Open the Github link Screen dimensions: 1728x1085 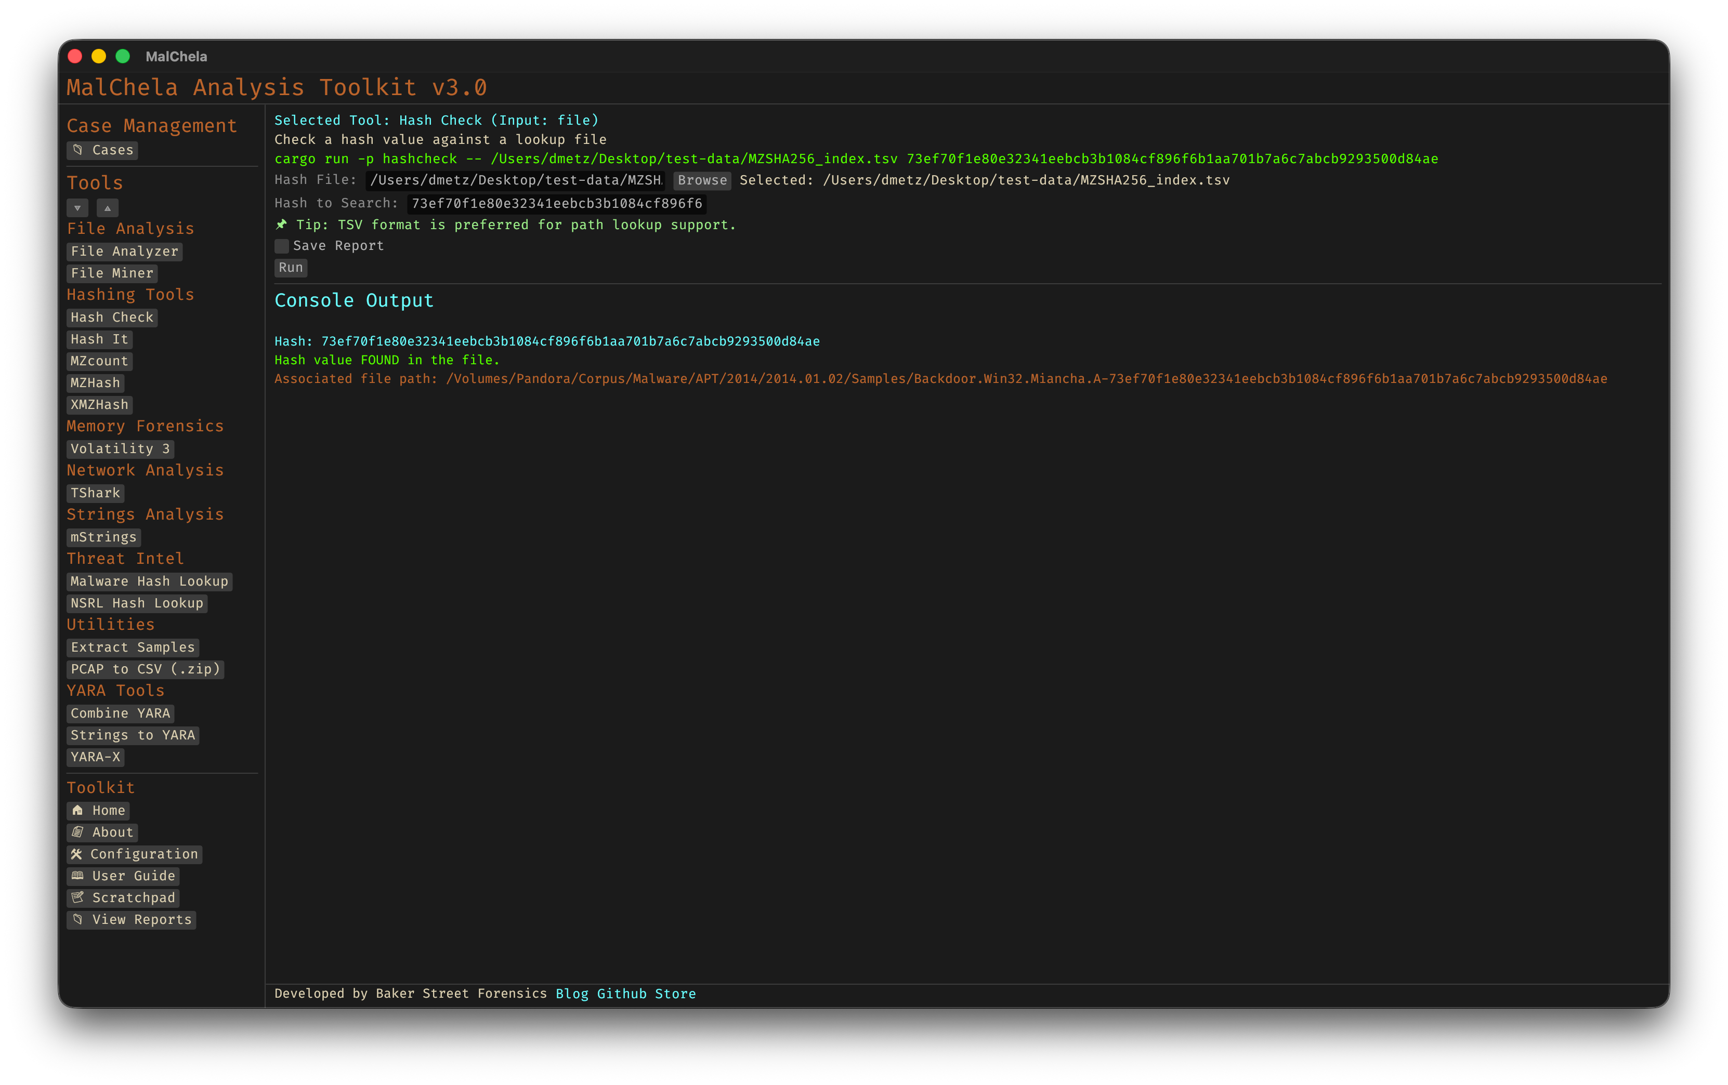[621, 994]
